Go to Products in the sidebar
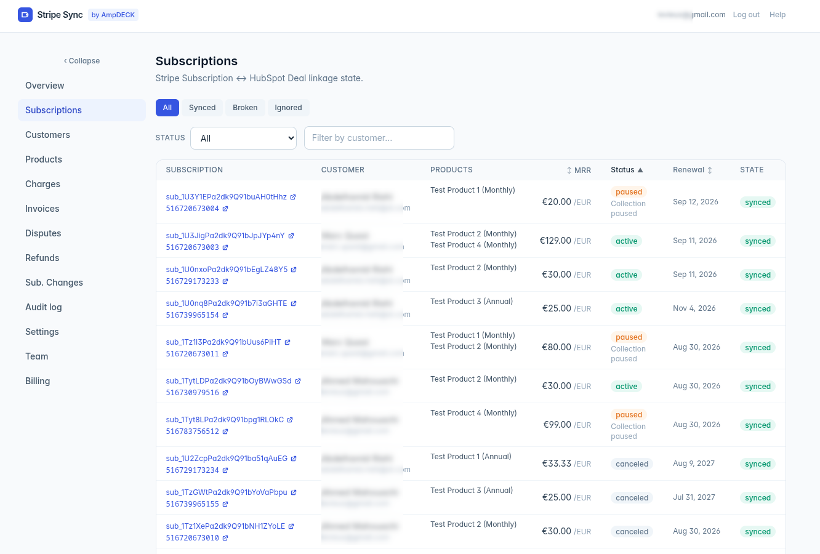Viewport: 820px width, 554px height. [82, 159]
